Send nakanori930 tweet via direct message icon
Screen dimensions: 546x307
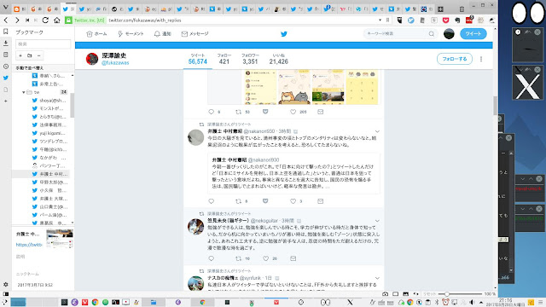pos(321,201)
